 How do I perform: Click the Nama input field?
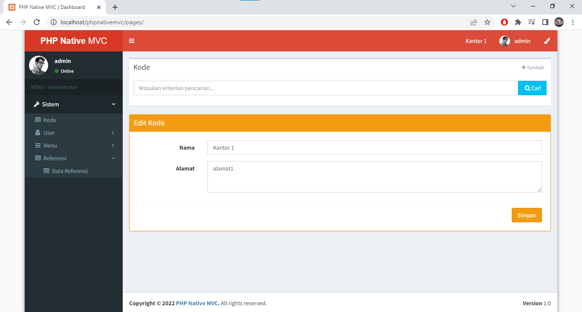pos(375,147)
